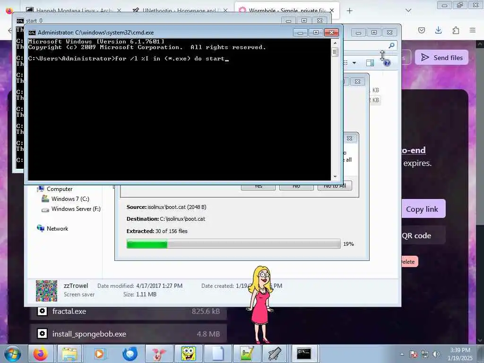Close the Wormhole tab
This screenshot has height=363, width=484.
[332, 10]
